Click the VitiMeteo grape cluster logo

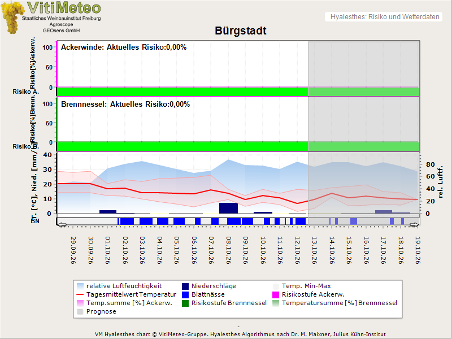coord(12,17)
